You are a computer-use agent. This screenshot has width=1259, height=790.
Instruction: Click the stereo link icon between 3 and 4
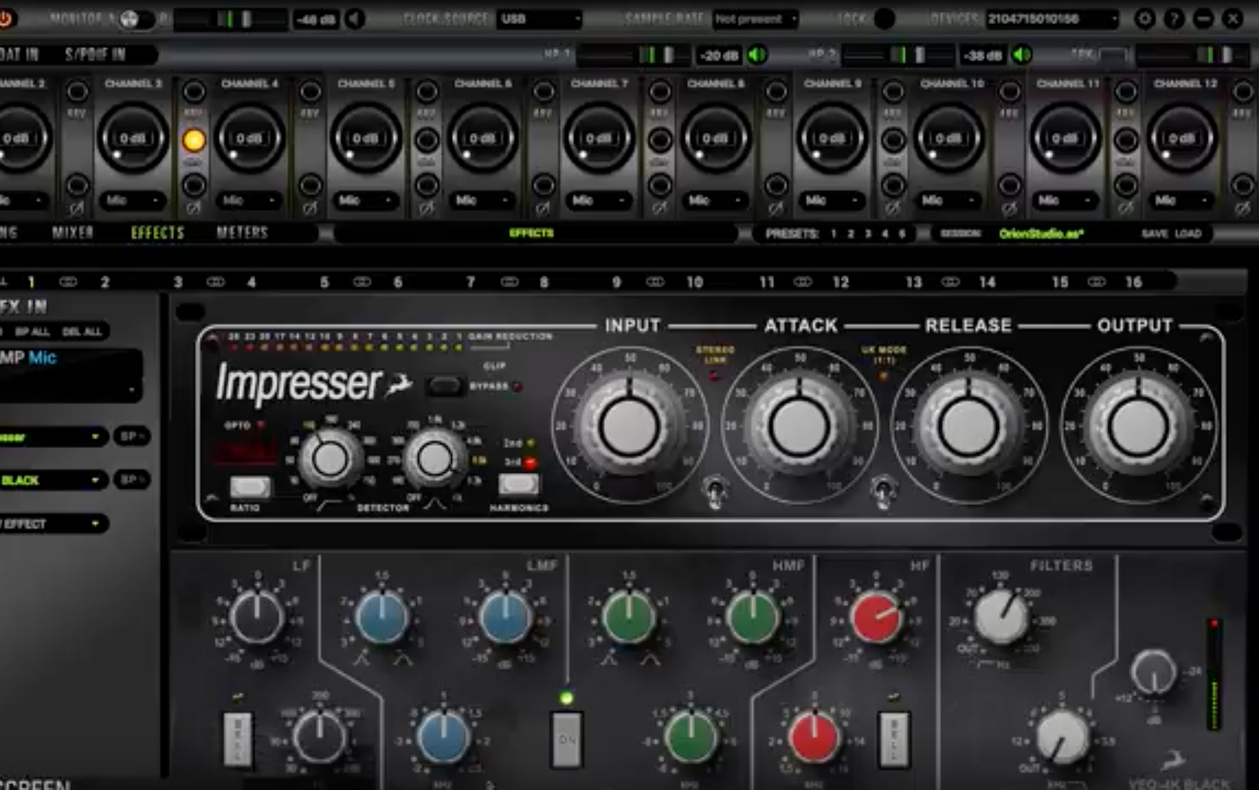[215, 282]
